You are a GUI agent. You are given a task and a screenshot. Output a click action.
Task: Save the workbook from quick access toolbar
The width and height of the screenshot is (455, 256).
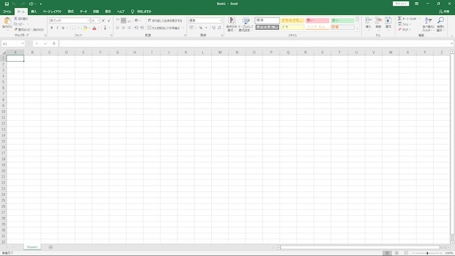point(6,4)
